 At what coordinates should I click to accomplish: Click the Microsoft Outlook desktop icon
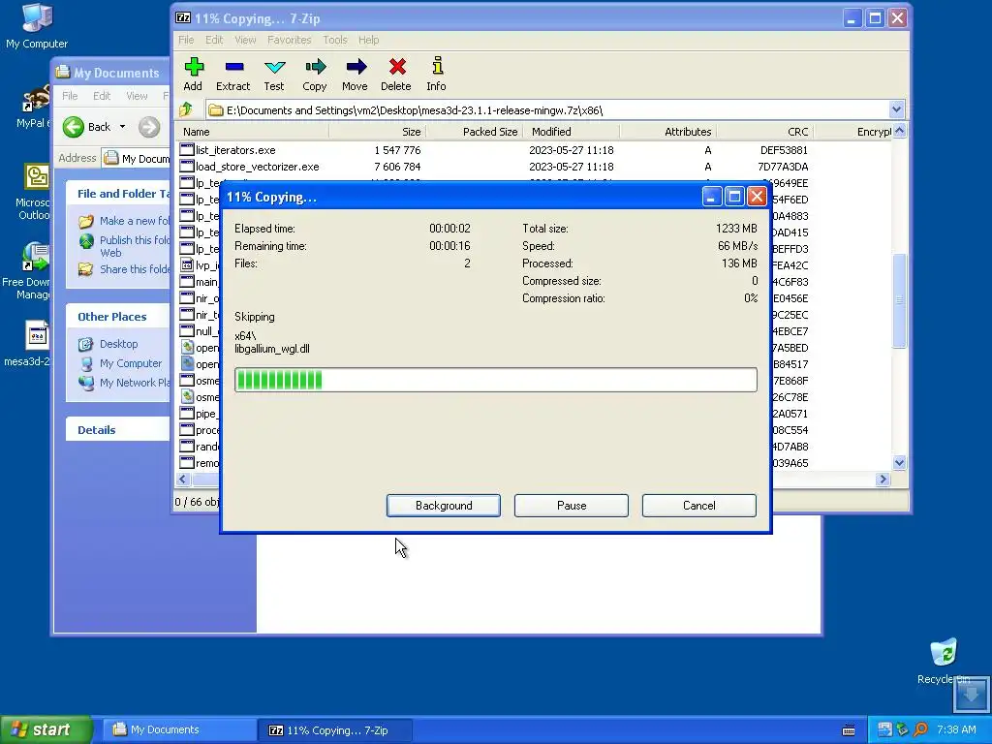[33, 192]
